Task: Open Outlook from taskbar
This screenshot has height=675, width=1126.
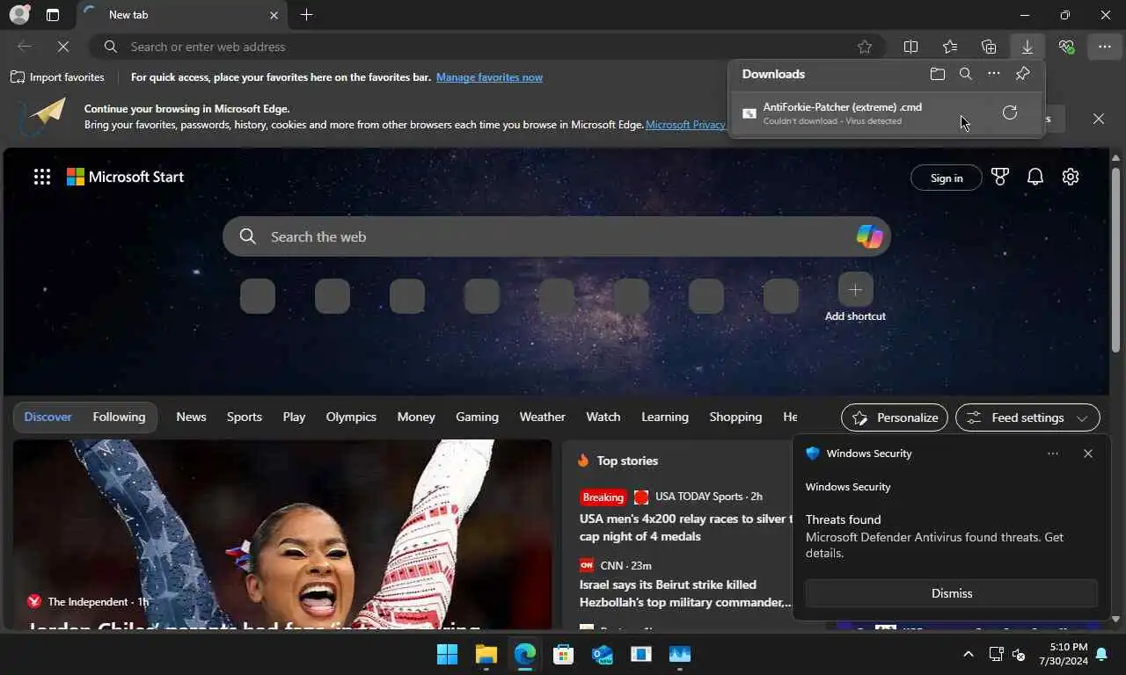Action: [603, 654]
